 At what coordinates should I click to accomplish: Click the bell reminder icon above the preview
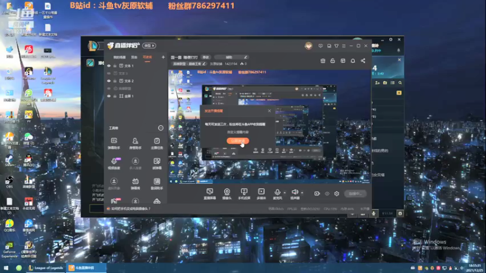[353, 61]
